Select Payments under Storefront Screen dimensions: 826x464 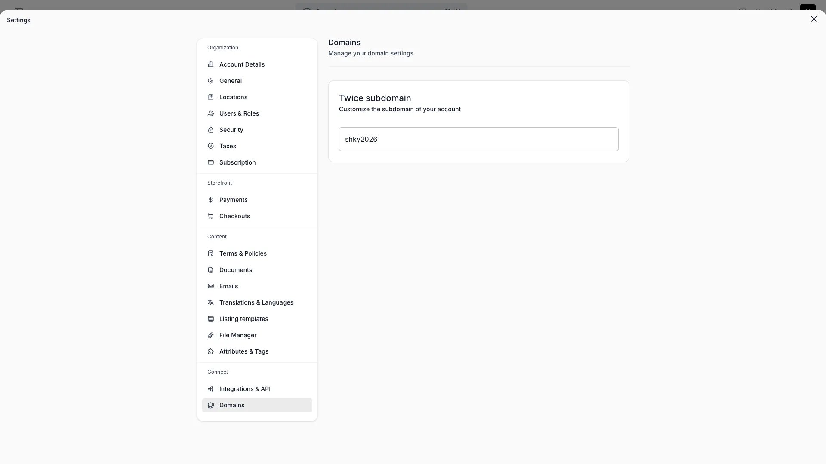tap(257, 200)
